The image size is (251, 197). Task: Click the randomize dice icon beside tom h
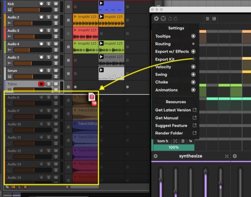click(x=175, y=141)
